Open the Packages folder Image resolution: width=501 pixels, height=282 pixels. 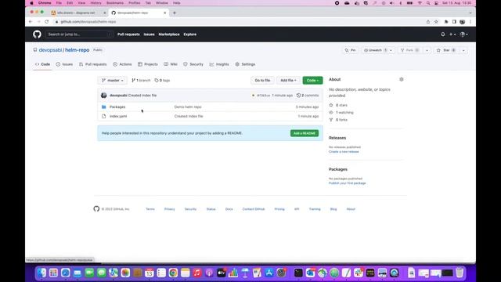117,107
